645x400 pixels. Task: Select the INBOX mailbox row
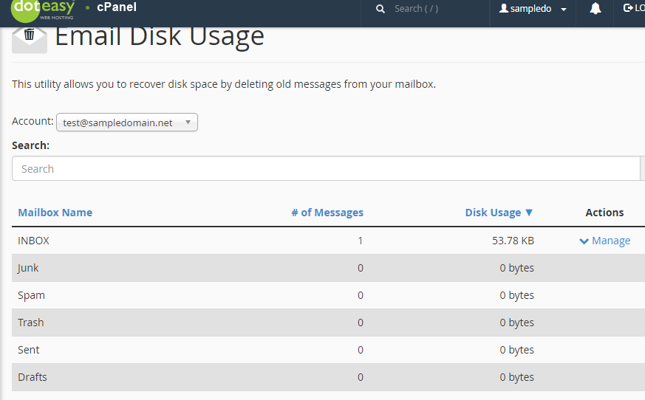pyautogui.click(x=328, y=241)
